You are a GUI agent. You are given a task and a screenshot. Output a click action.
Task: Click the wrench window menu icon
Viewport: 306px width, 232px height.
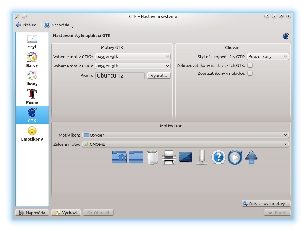pos(17,16)
